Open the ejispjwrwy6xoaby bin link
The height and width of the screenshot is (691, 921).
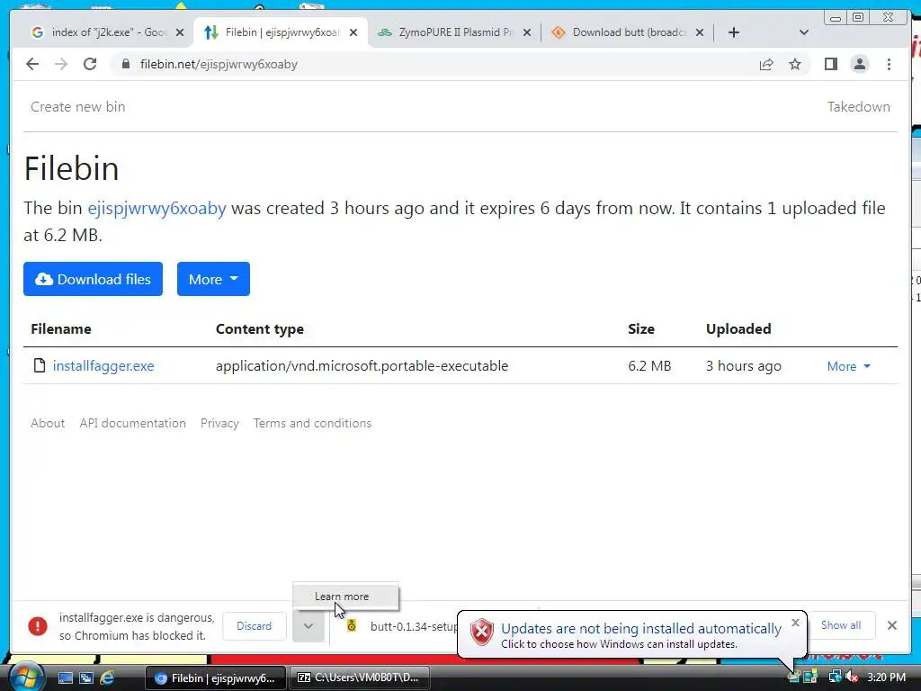point(156,208)
